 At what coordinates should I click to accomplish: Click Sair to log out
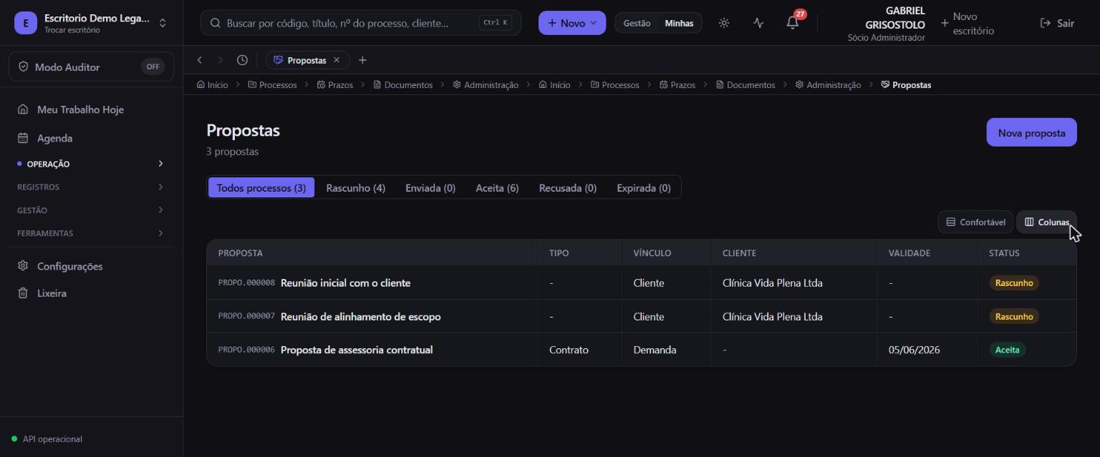[x=1057, y=23]
